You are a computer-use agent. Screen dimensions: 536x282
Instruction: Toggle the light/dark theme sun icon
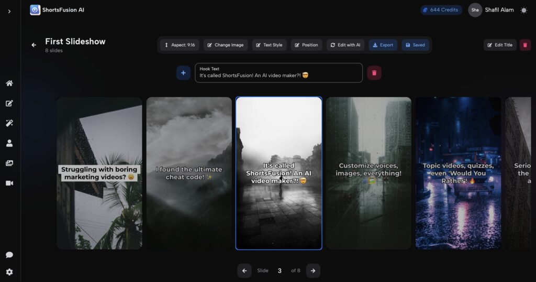click(x=523, y=10)
